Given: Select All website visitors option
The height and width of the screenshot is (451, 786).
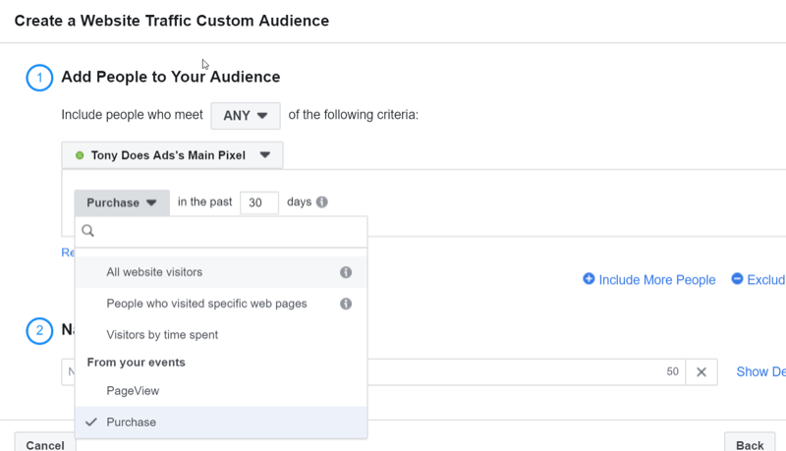Looking at the screenshot, I should [x=154, y=272].
